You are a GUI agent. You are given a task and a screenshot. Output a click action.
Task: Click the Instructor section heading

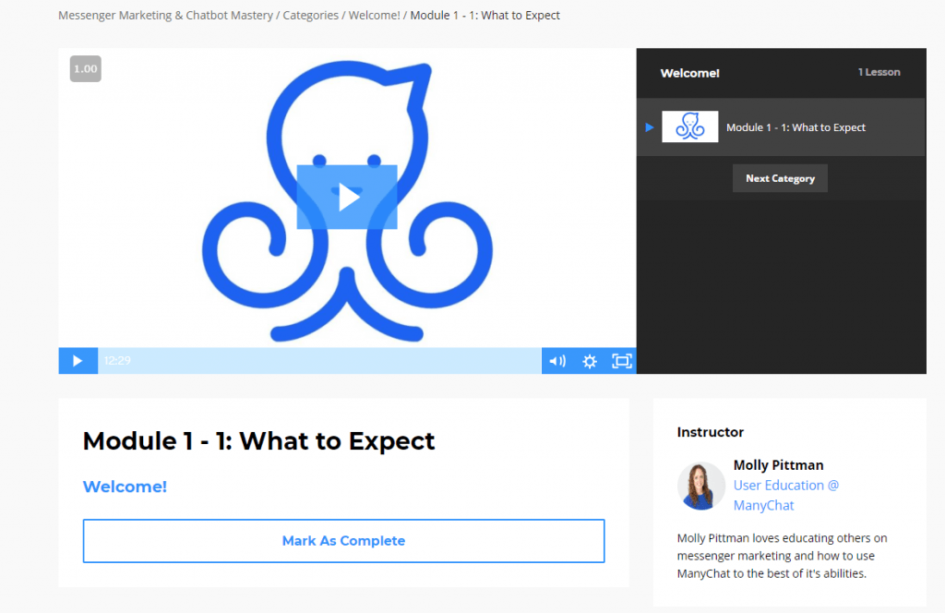point(710,432)
